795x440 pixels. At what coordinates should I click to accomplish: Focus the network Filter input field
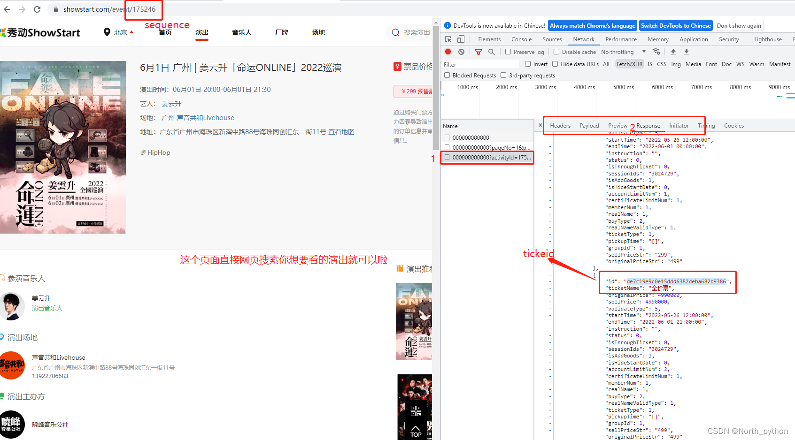tap(480, 64)
